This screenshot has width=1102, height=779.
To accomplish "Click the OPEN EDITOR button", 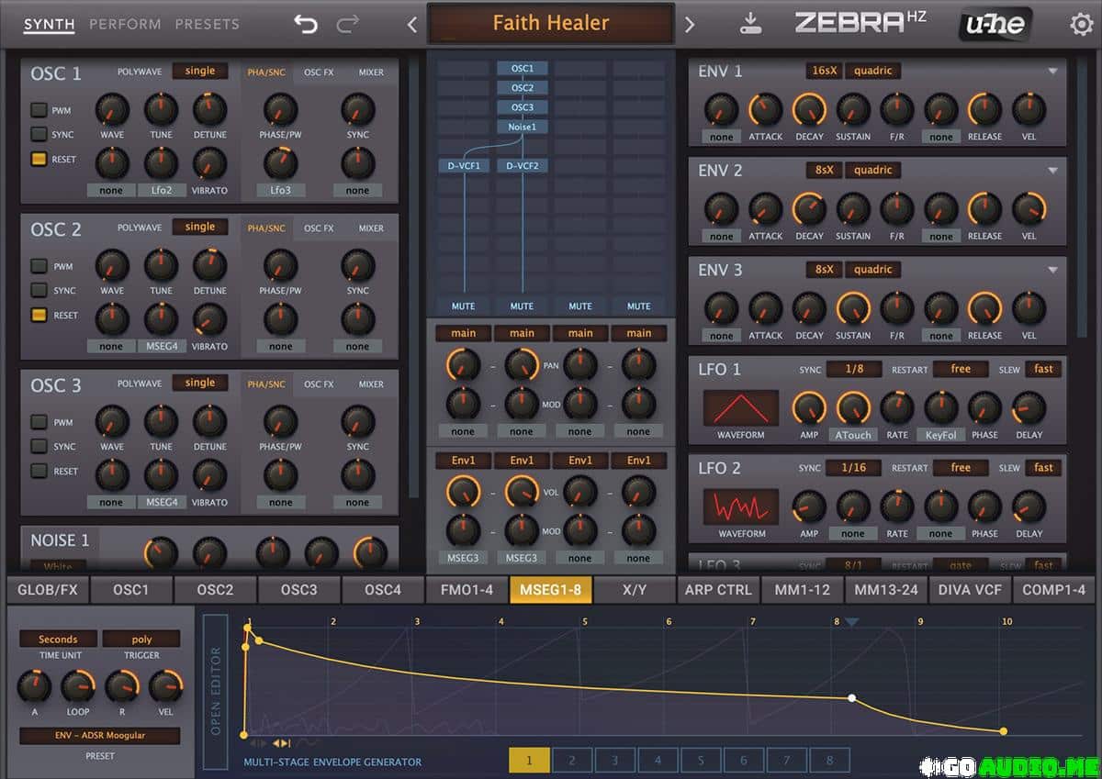I will coord(216,690).
